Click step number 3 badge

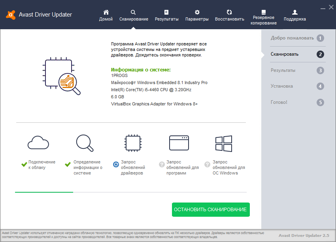[320, 70]
